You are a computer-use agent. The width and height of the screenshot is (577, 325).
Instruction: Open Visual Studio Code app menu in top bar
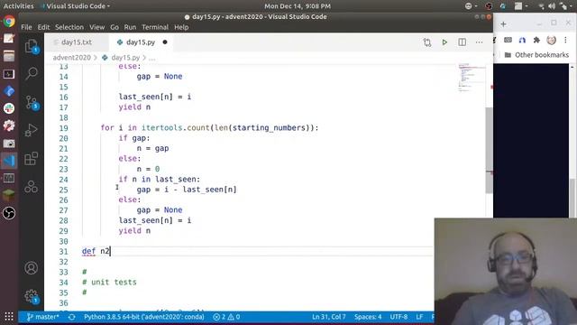tap(76, 6)
